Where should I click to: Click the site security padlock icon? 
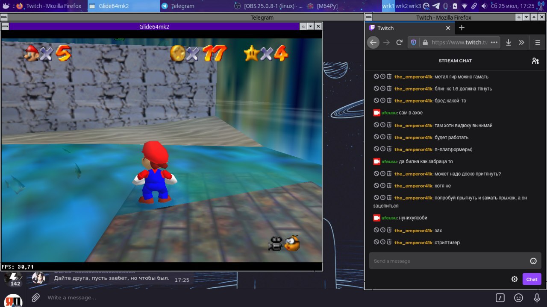point(425,42)
